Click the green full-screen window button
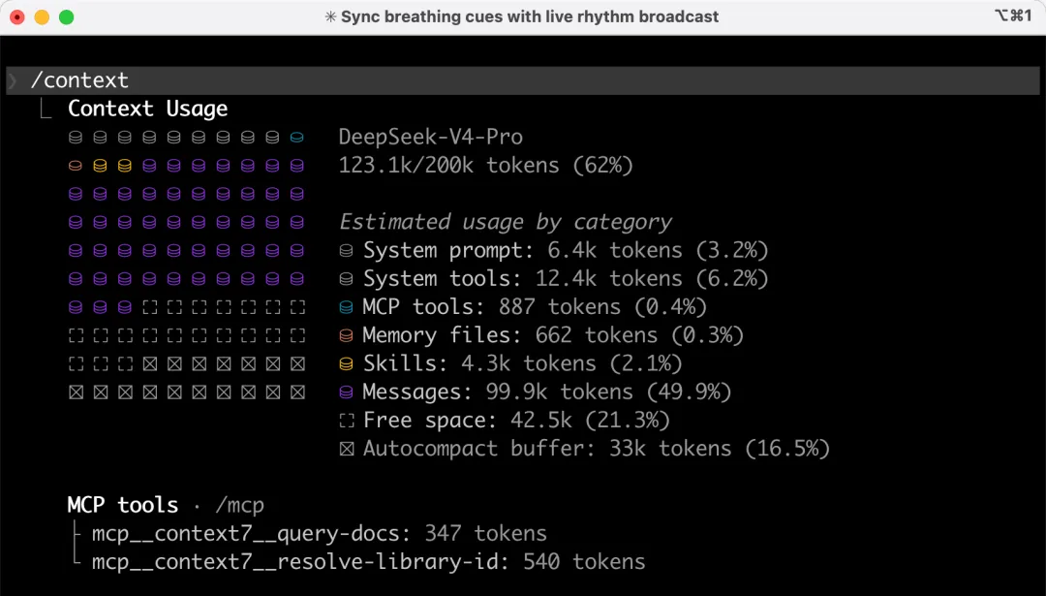The height and width of the screenshot is (596, 1046). tap(66, 16)
